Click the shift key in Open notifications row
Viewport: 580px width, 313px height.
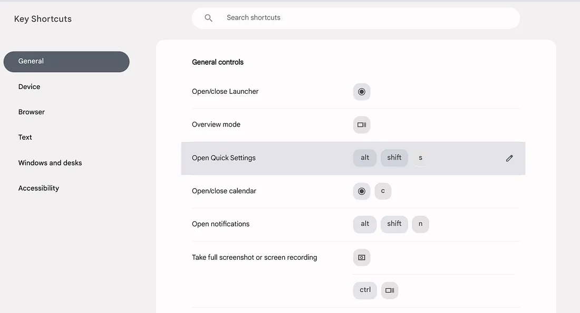click(394, 224)
